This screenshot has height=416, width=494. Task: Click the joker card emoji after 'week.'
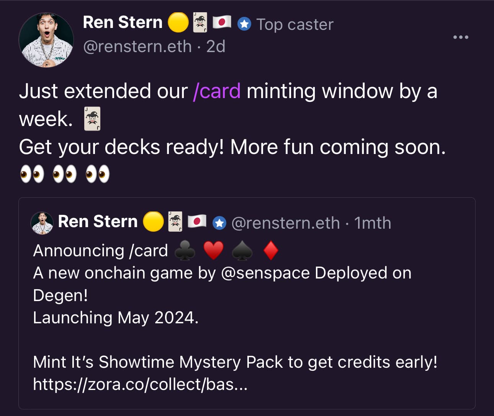(92, 119)
